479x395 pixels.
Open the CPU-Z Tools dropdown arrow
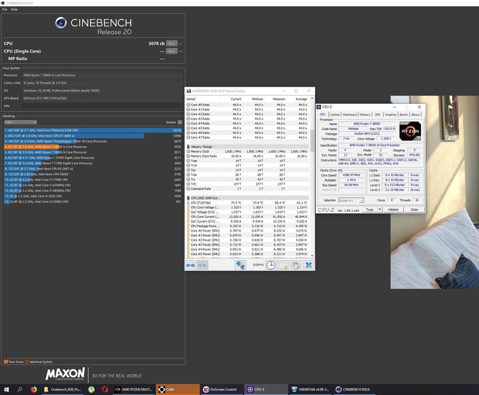coord(380,210)
